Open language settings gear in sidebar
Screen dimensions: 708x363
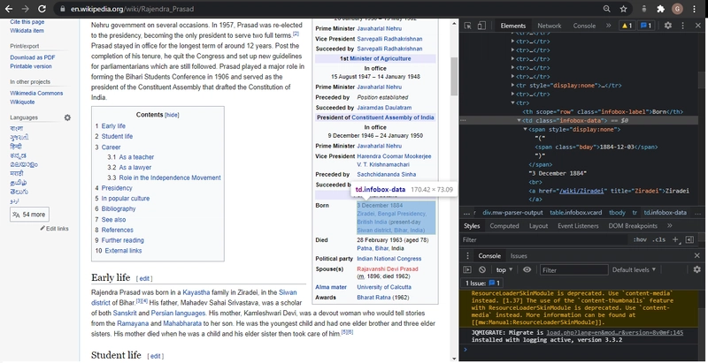tap(67, 117)
